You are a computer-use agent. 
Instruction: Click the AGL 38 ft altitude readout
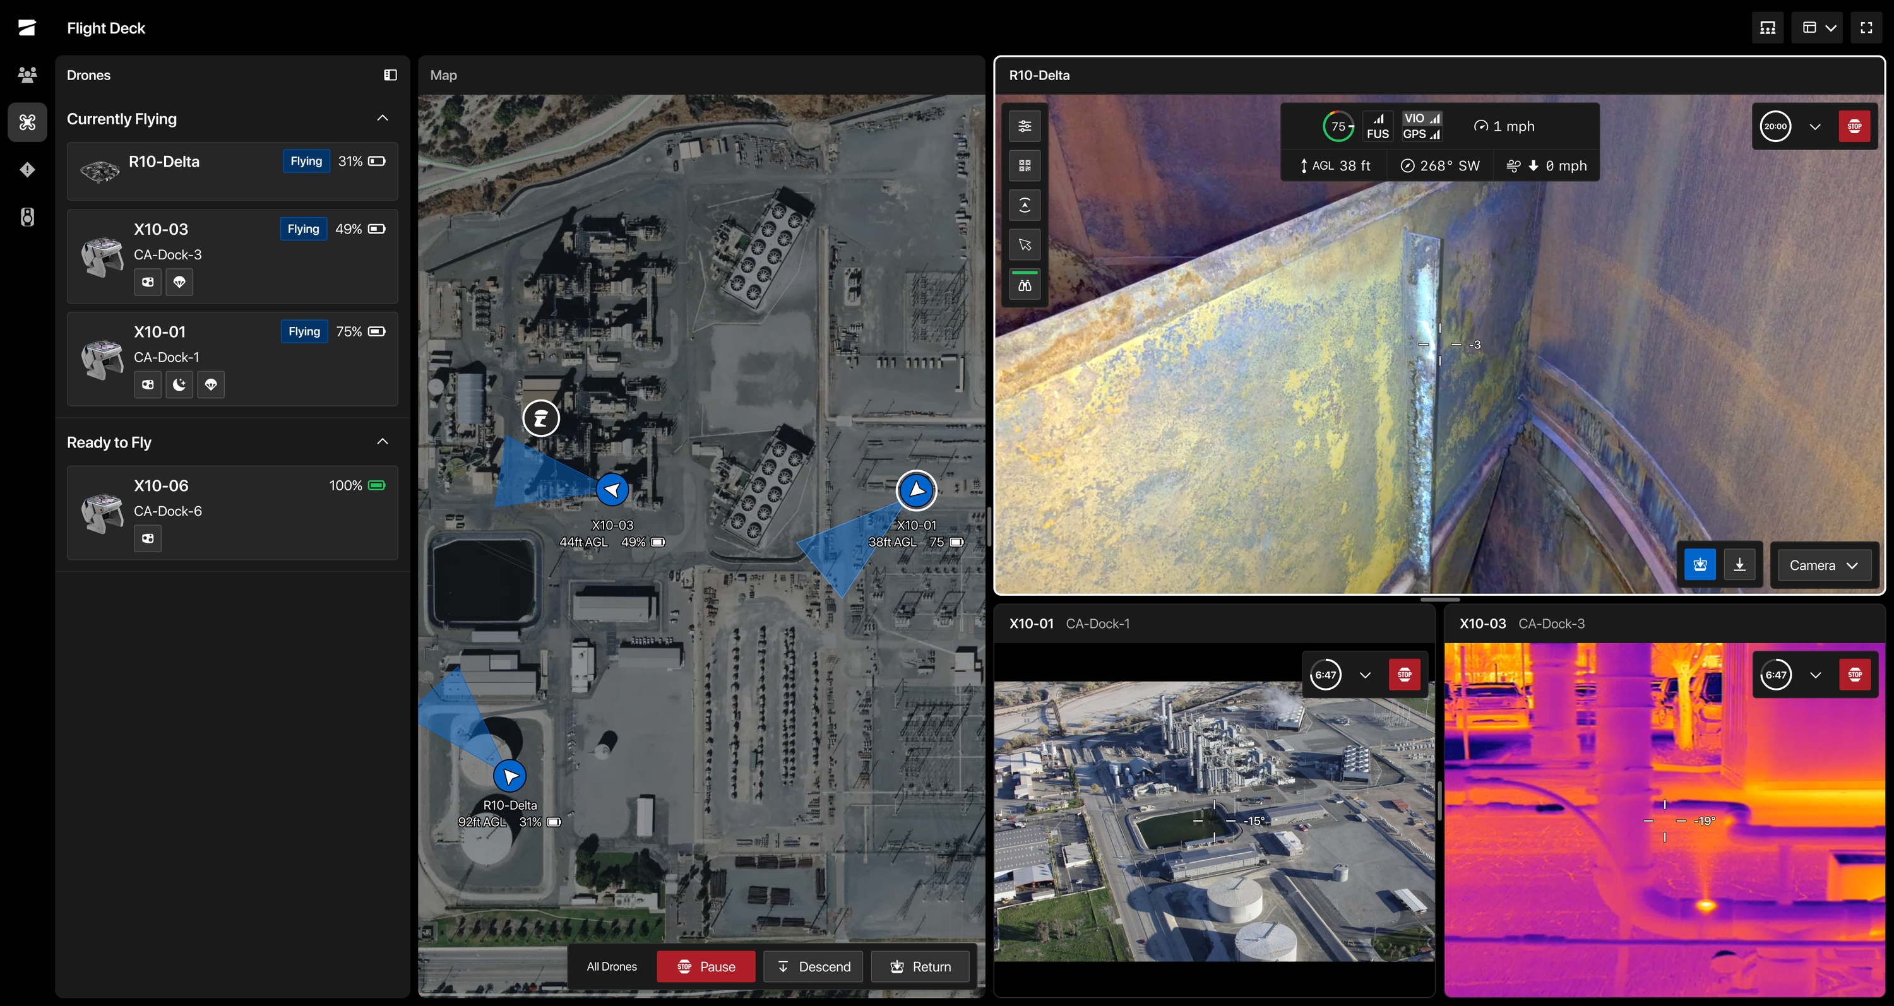1335,165
